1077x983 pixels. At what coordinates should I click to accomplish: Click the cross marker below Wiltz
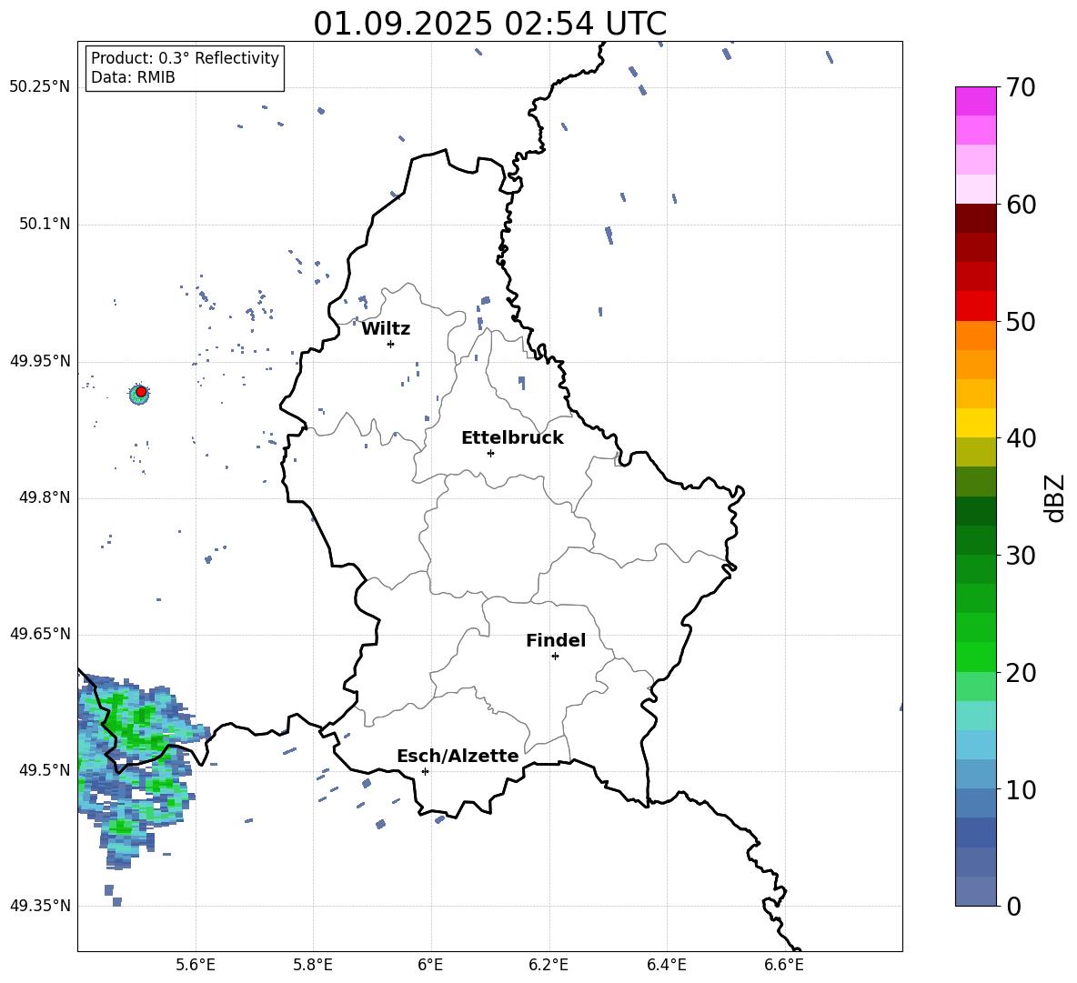coord(390,344)
